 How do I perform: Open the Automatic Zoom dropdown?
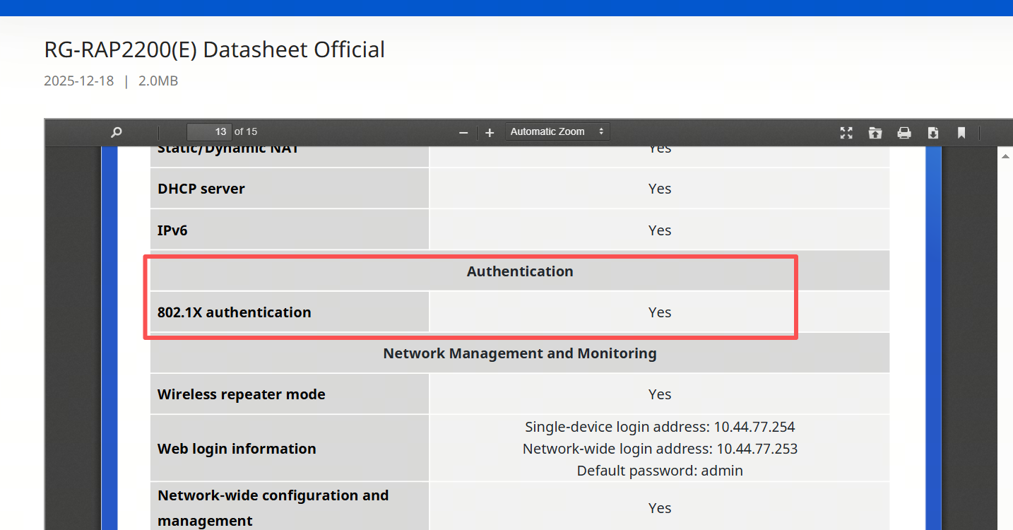(x=557, y=131)
